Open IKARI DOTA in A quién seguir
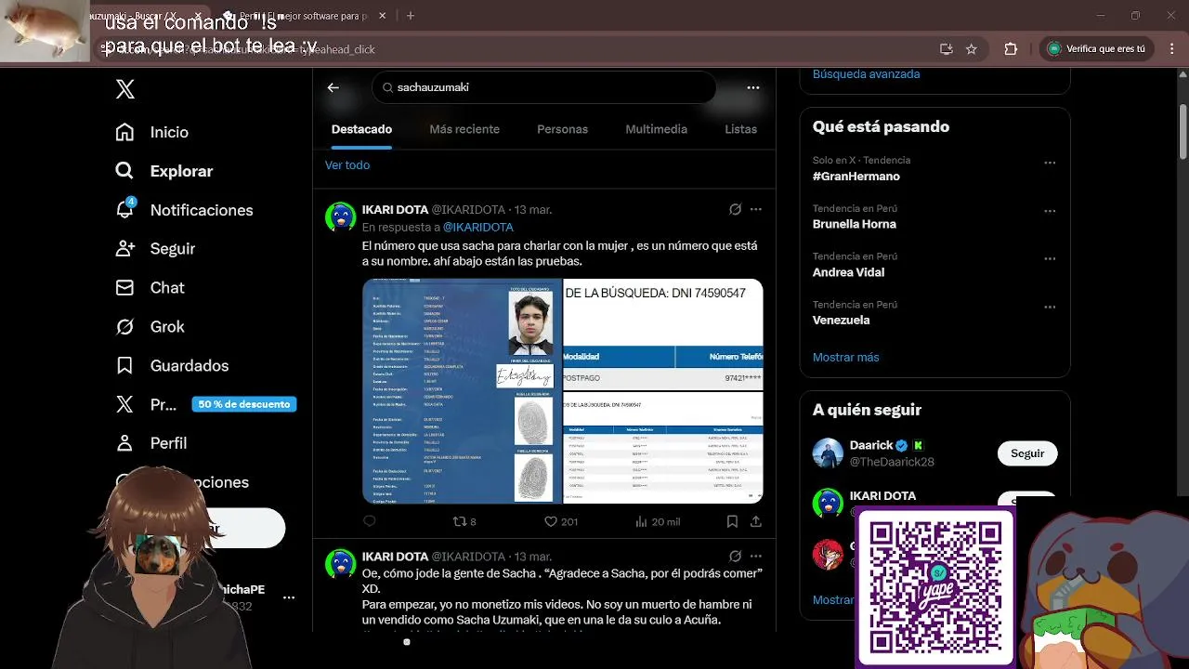This screenshot has height=669, width=1189. tap(882, 496)
